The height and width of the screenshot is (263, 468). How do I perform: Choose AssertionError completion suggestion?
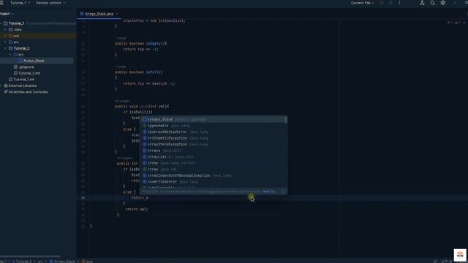click(213, 182)
